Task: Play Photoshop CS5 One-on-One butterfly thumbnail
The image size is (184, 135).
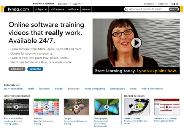Action: [x=107, y=107]
